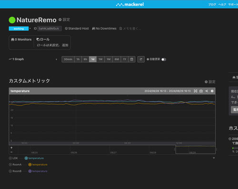Click the カスタムメトリック section heading

(x=30, y=81)
